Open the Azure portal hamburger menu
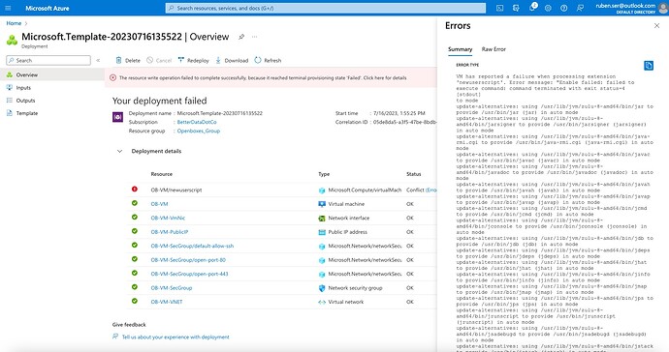Image resolution: width=669 pixels, height=352 pixels. pyautogui.click(x=8, y=8)
